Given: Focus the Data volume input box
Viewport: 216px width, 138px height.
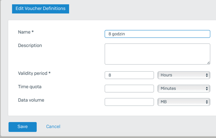Looking at the screenshot, I should 129,102.
